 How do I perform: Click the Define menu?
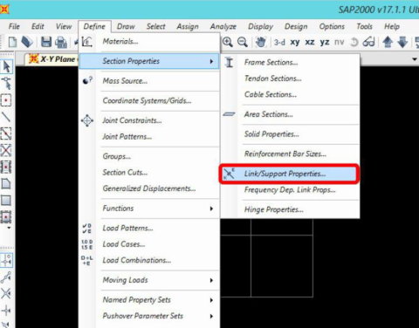(94, 26)
